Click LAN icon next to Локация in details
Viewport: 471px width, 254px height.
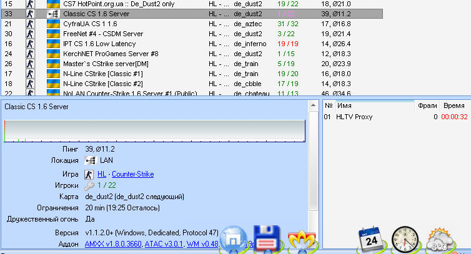[90, 160]
